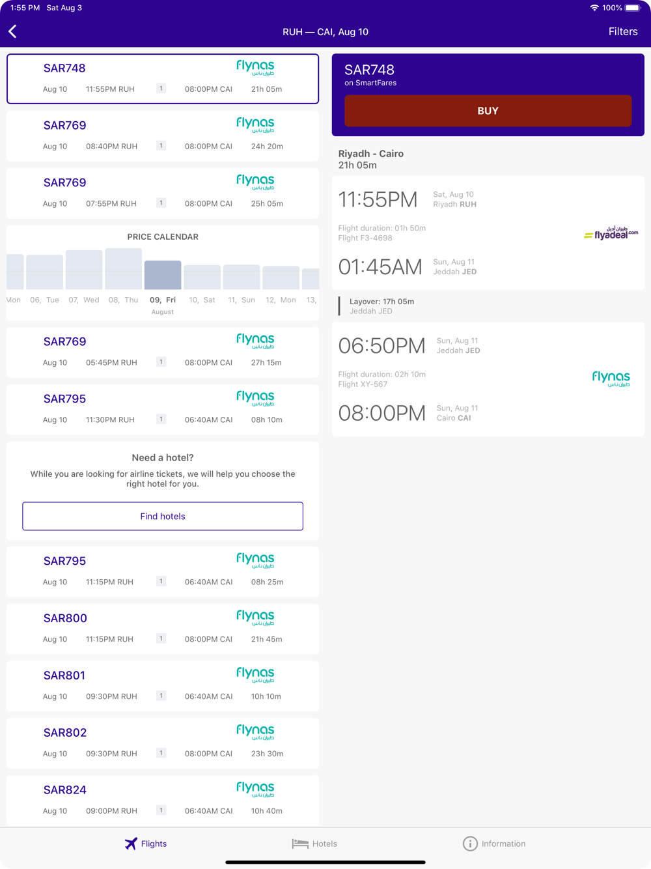651x869 pixels.
Task: Click flynas logo on SAR824 flight
Action: tap(255, 790)
